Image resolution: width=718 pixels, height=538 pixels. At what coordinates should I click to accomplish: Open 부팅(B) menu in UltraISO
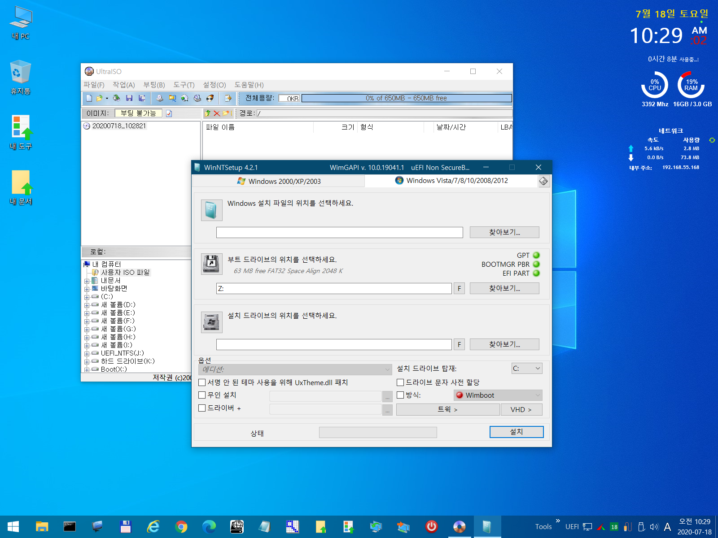click(x=154, y=85)
